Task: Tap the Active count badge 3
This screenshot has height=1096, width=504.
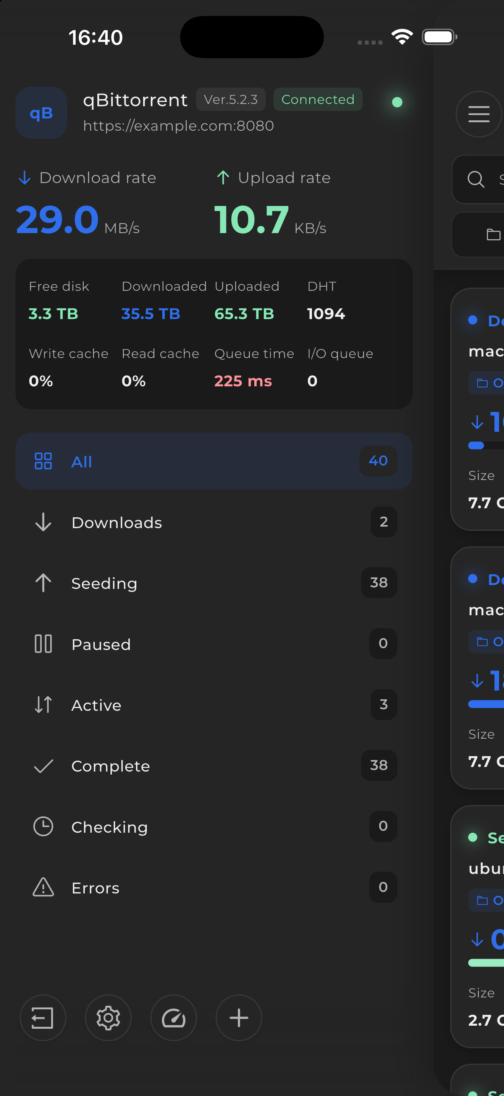Action: coord(384,705)
